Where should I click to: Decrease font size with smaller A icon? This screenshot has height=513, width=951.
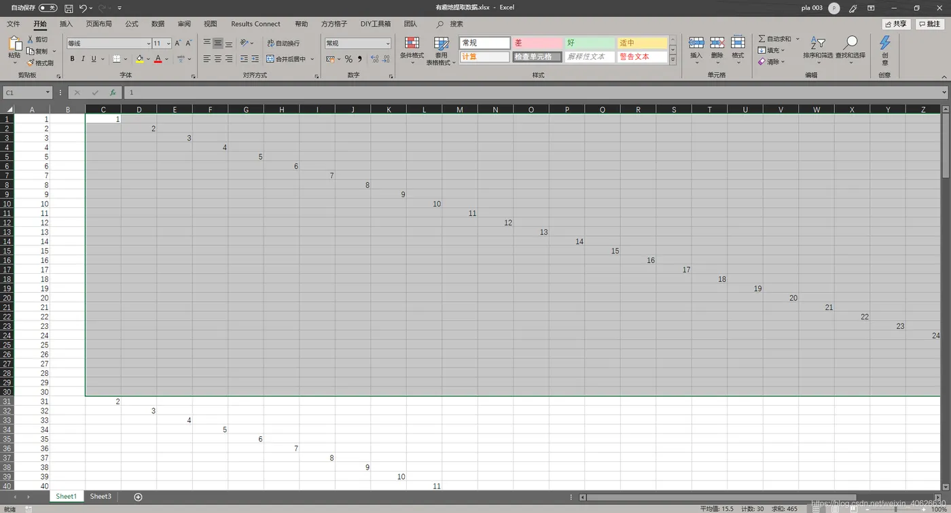[189, 43]
